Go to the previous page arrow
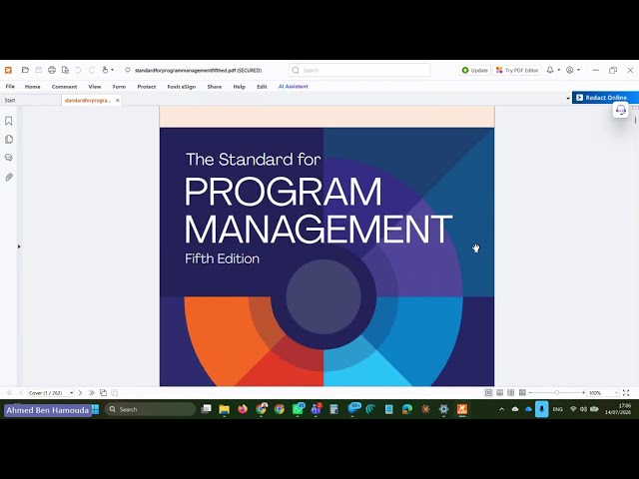This screenshot has width=639, height=479. pyautogui.click(x=21, y=392)
